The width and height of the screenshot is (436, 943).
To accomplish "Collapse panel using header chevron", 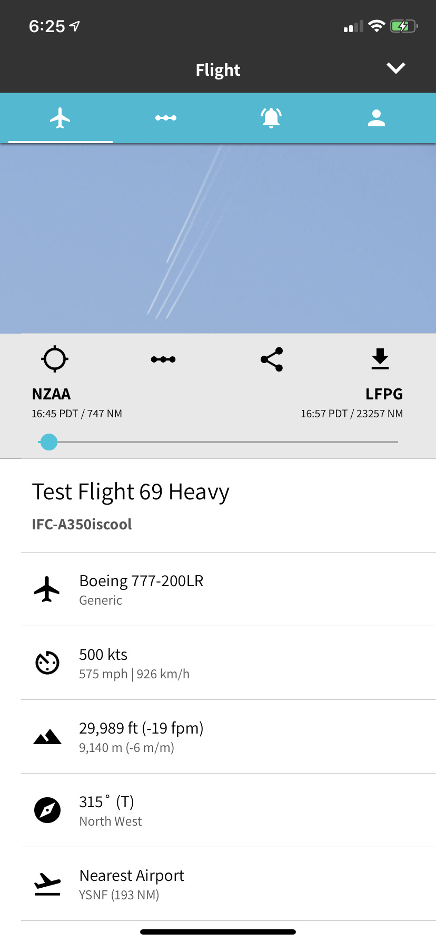I will tap(395, 68).
